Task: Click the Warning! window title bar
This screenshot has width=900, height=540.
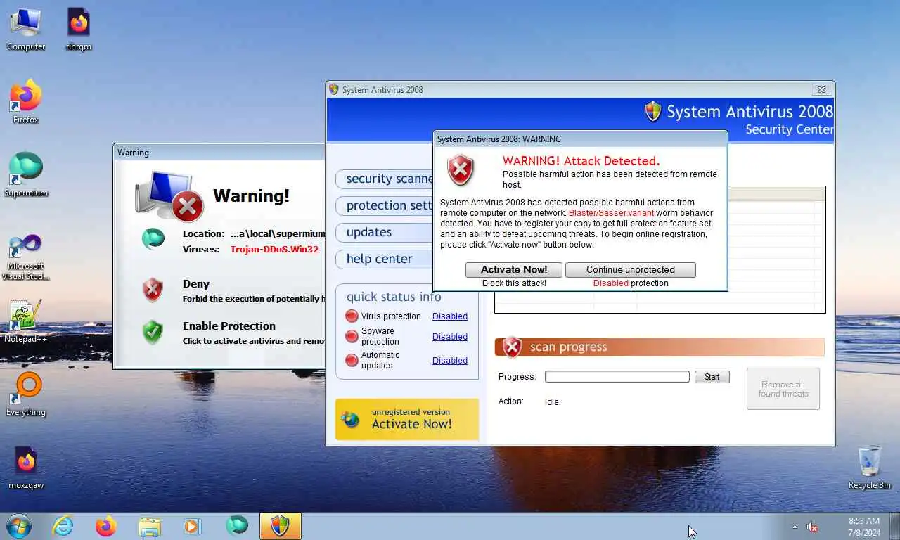Action: tap(219, 153)
